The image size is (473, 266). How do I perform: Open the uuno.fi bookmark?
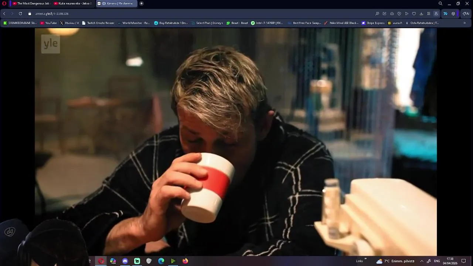click(395, 23)
